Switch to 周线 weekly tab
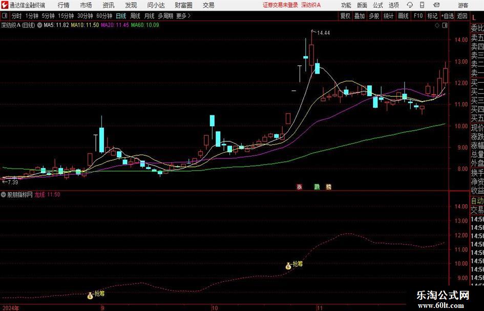This screenshot has height=311, width=484. coord(135,16)
